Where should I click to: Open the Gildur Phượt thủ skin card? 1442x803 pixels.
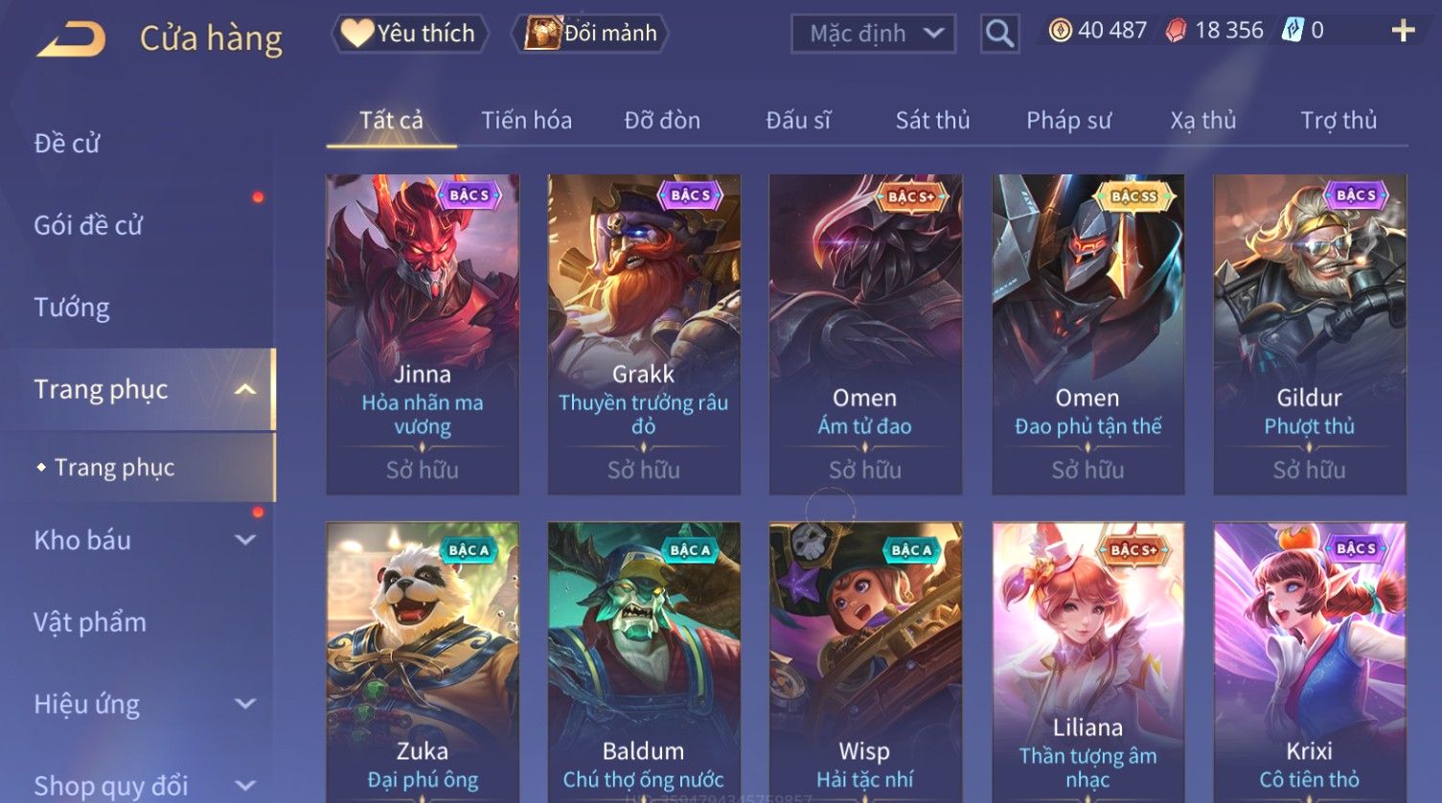pos(1309,333)
